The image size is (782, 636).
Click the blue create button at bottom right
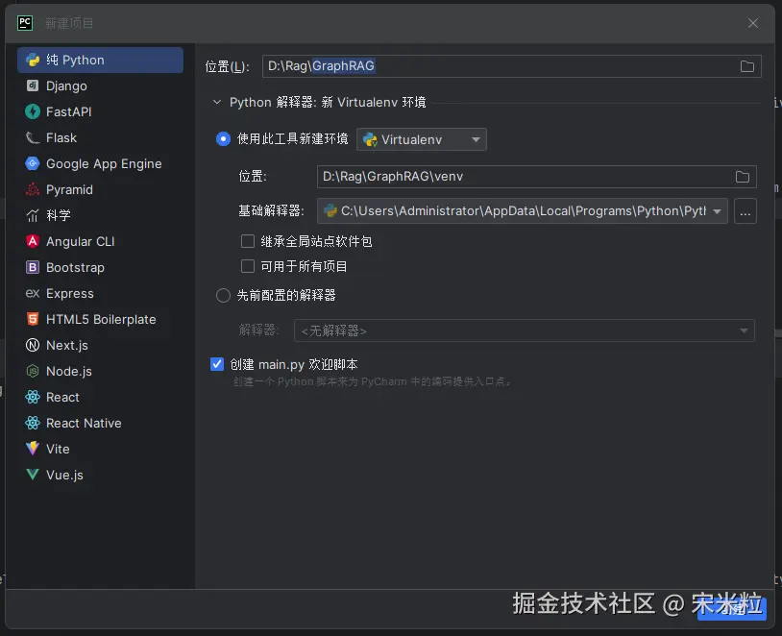point(732,608)
